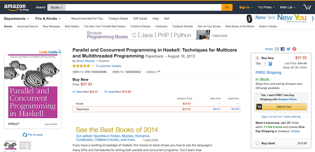315x152 pixels.
Task: Open Gift Cards page
Action: [140, 18]
